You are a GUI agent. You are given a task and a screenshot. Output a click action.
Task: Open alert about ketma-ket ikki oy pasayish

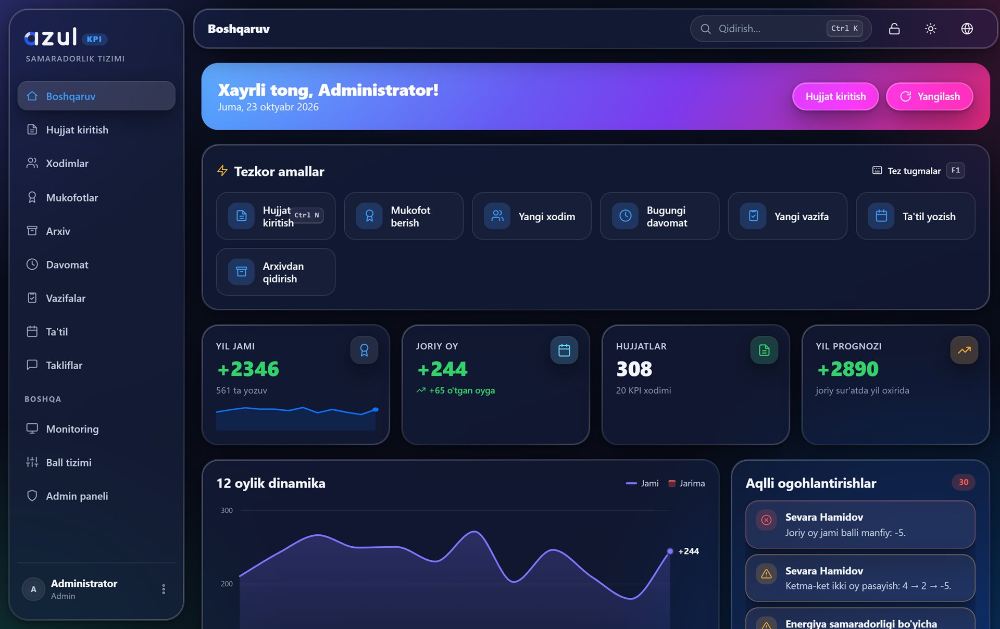tap(860, 578)
